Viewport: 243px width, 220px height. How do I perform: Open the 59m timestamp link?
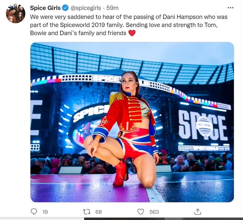[x=112, y=8]
